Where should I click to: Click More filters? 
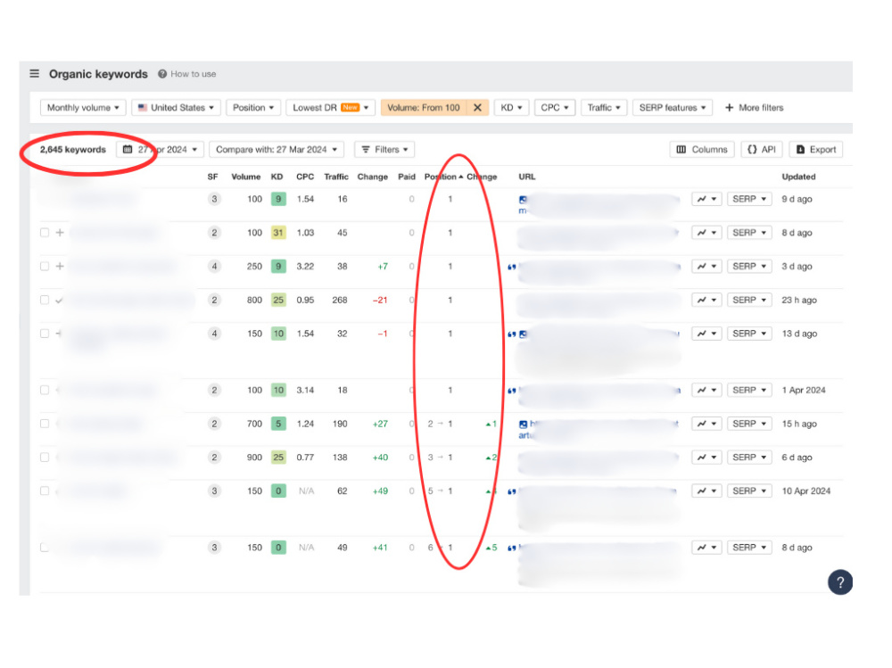click(x=755, y=108)
